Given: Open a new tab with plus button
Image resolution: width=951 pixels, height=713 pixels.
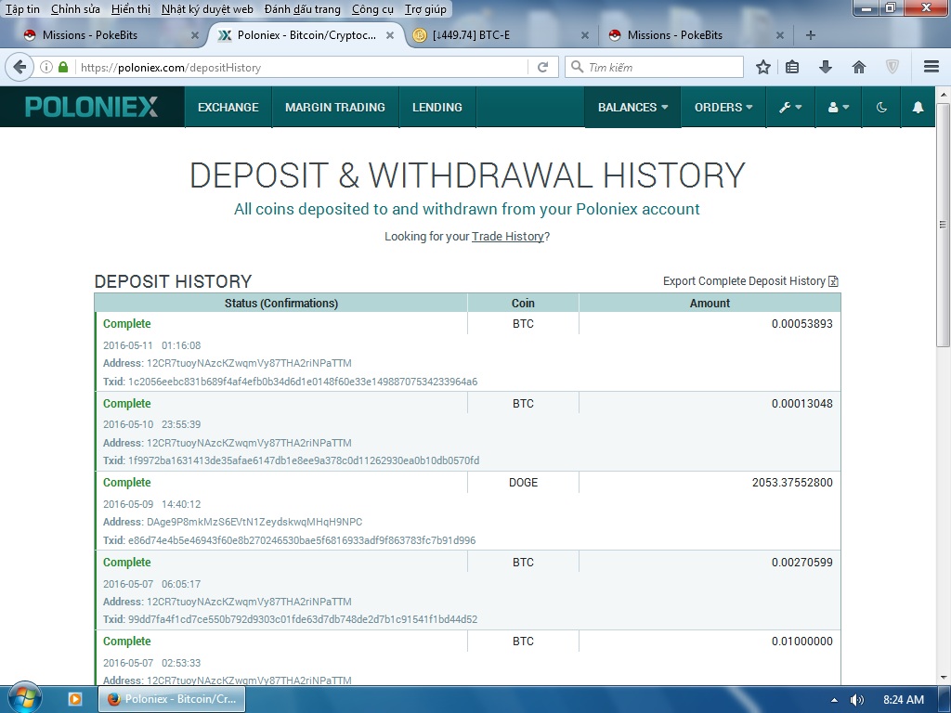Looking at the screenshot, I should point(810,35).
